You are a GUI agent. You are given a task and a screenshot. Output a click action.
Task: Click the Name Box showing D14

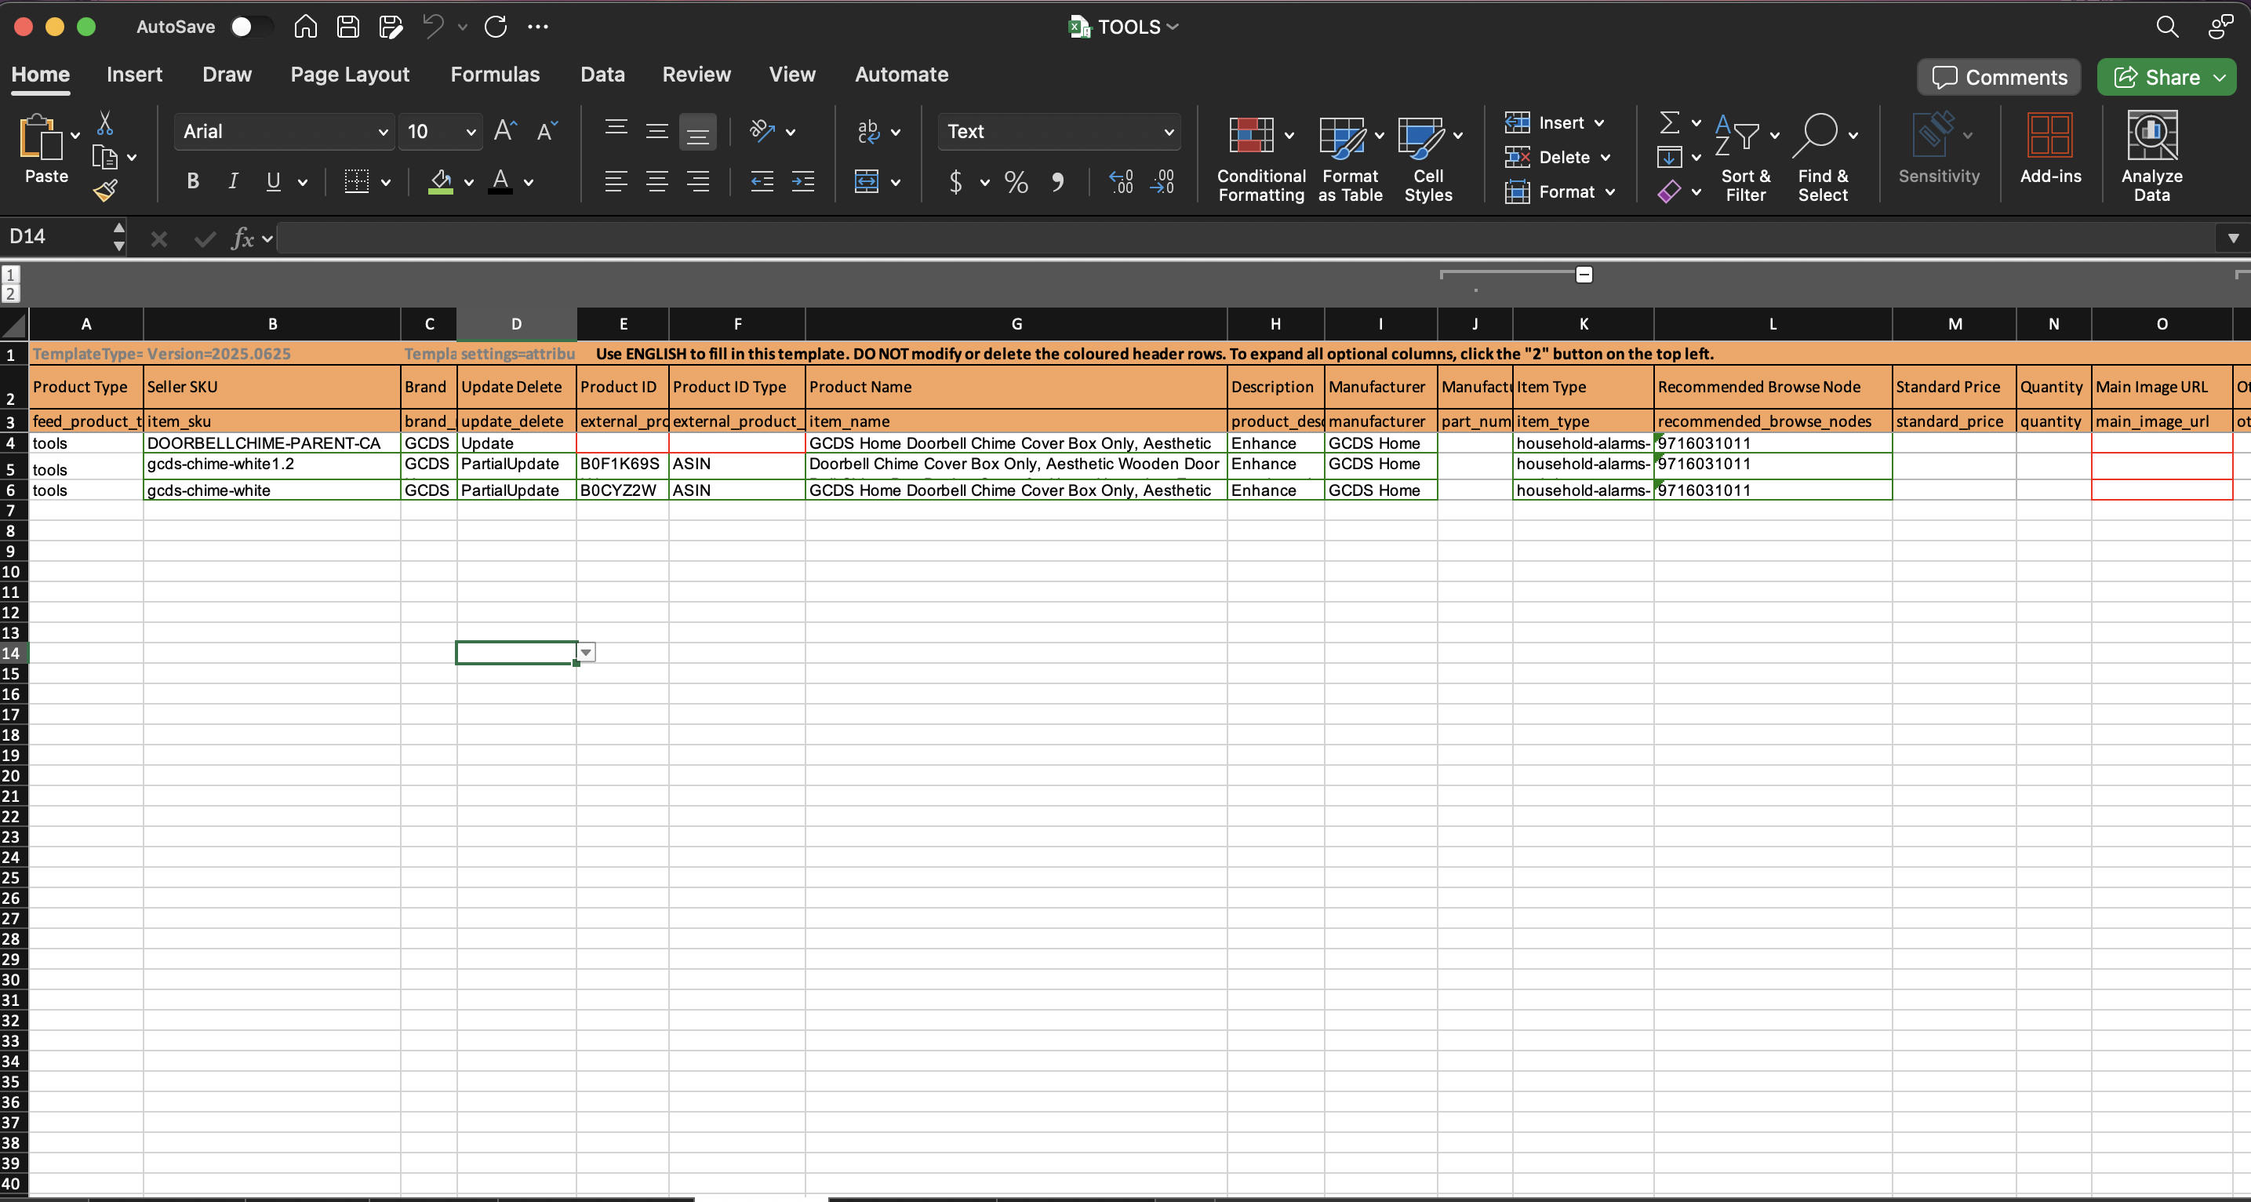click(x=56, y=237)
